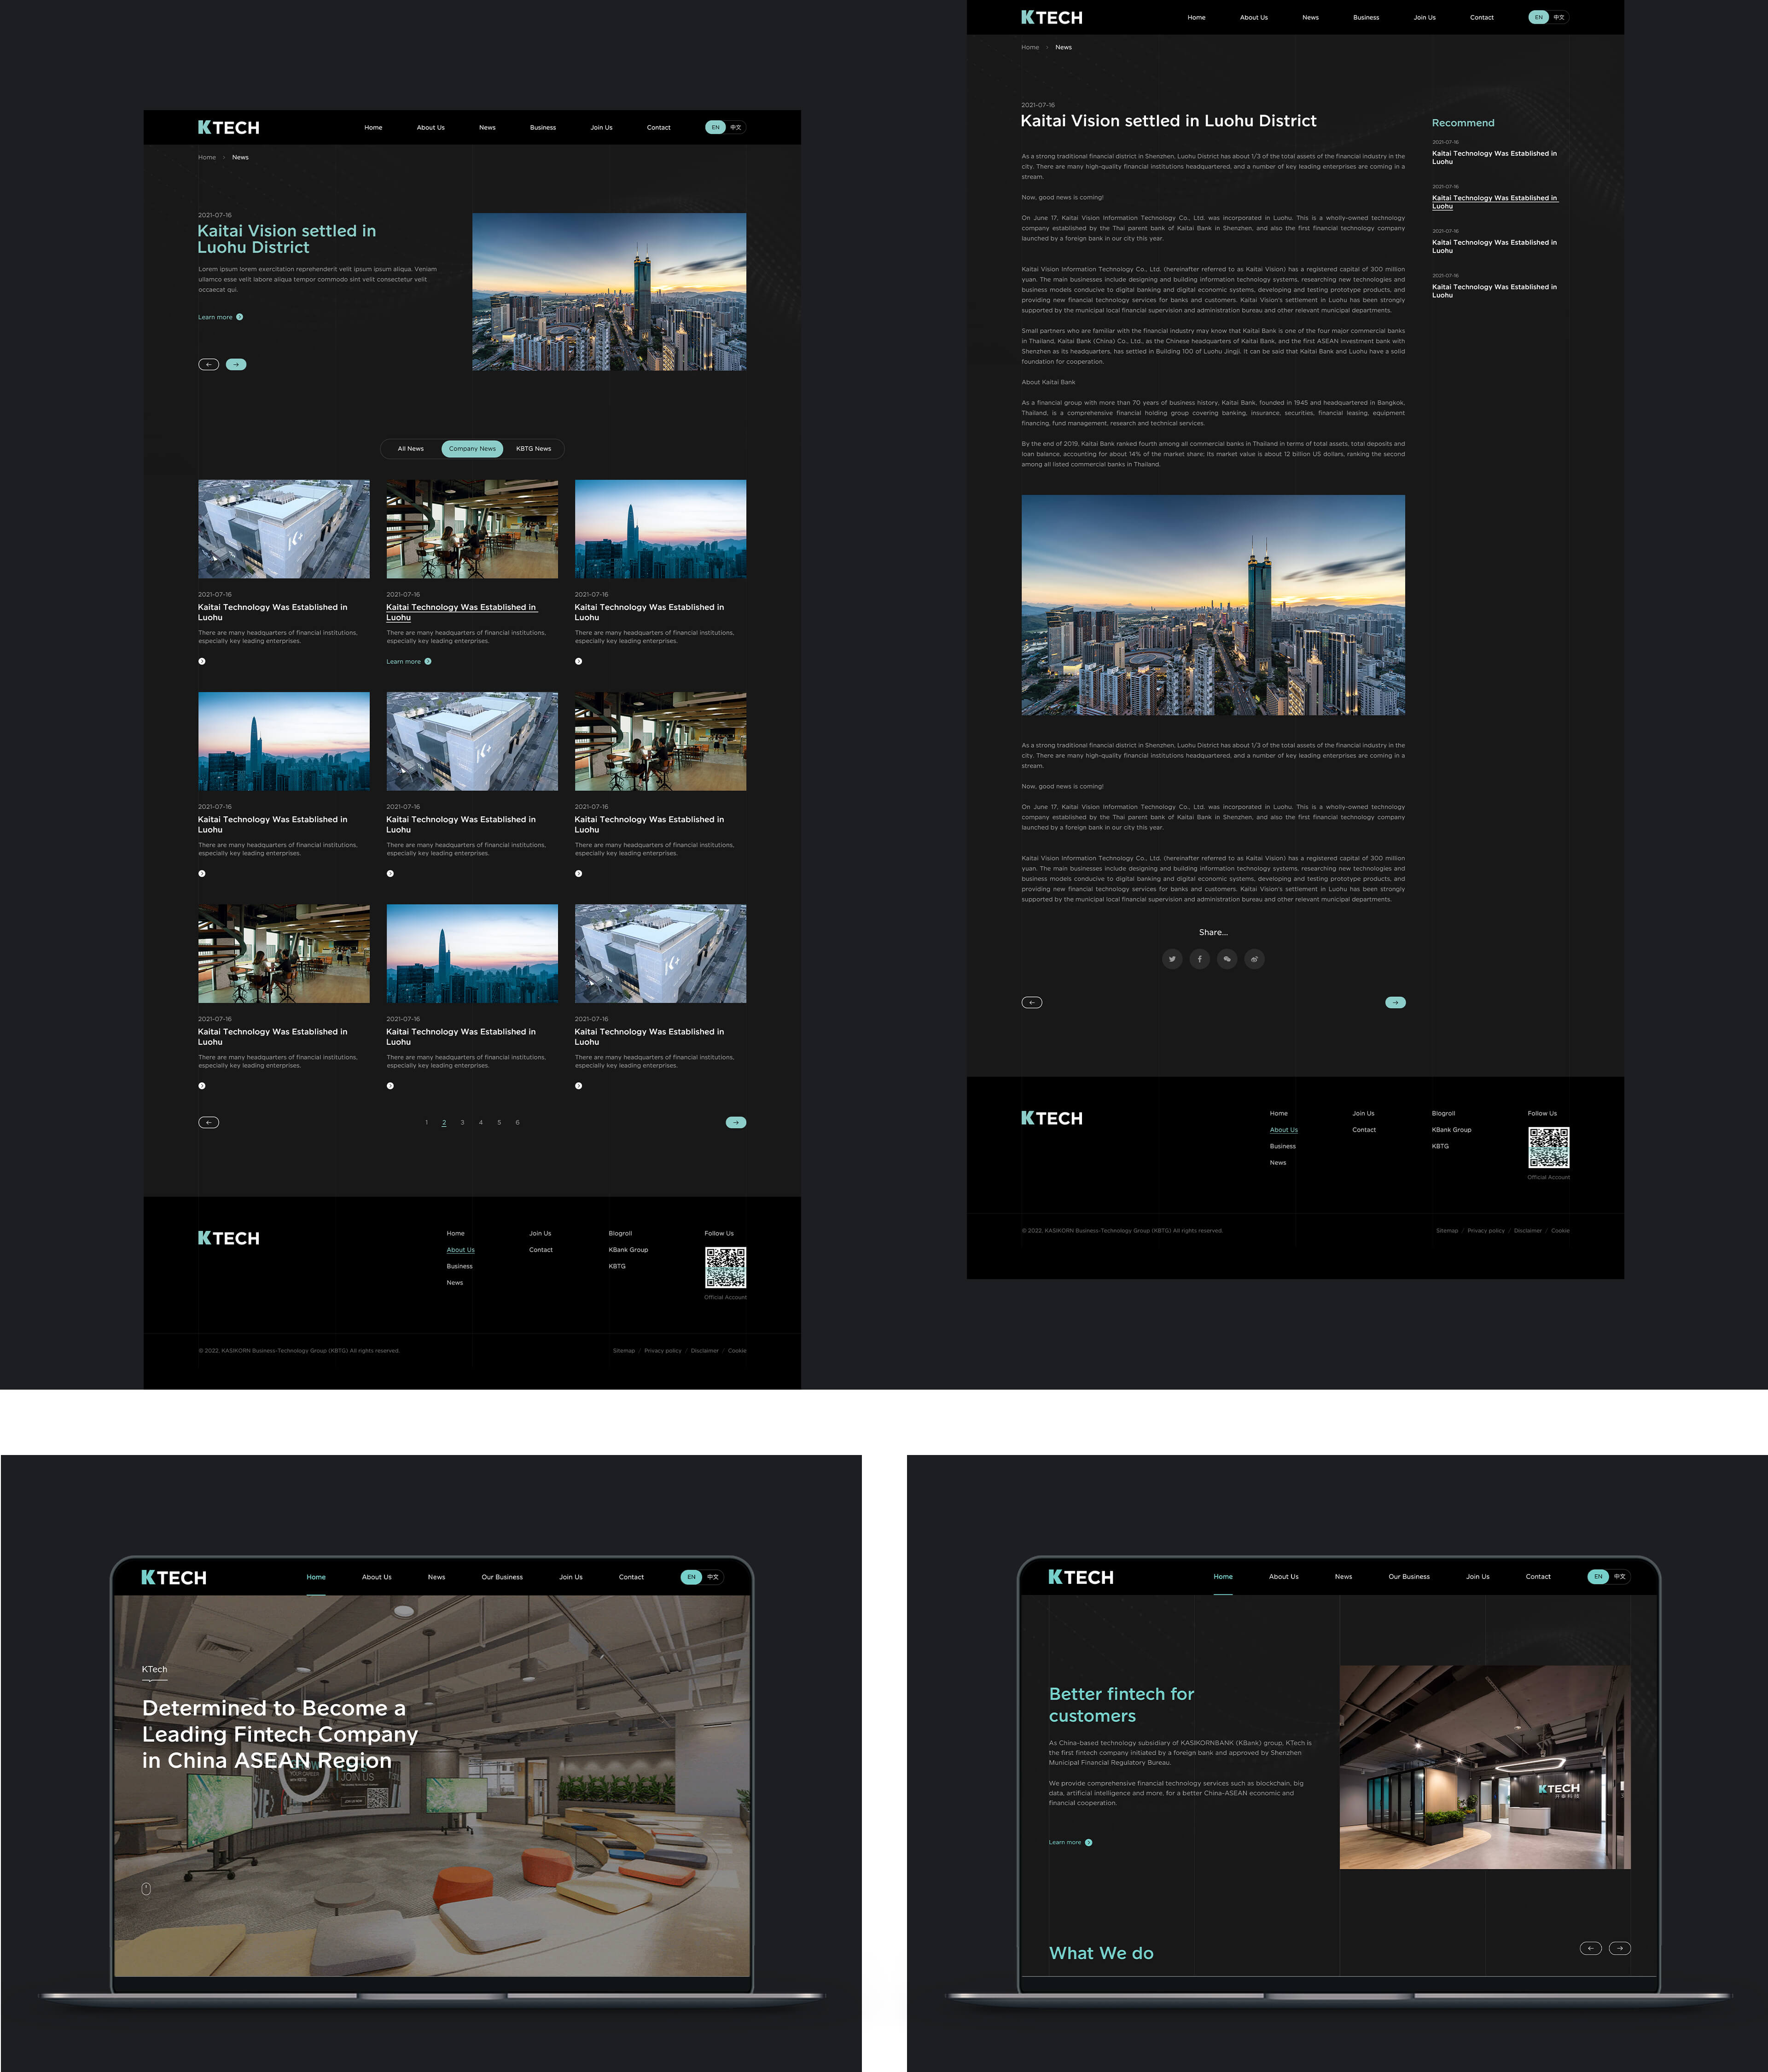Viewport: 1768px width, 2072px height.
Task: Open page 3 in news pagination
Action: [x=462, y=1122]
